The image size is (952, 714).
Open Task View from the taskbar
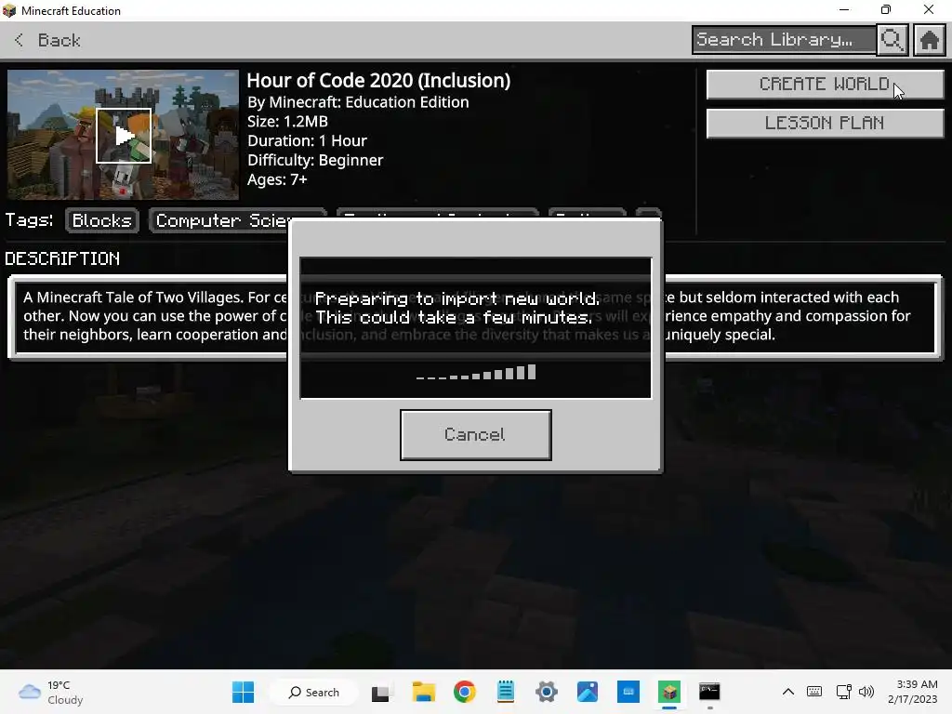click(381, 692)
